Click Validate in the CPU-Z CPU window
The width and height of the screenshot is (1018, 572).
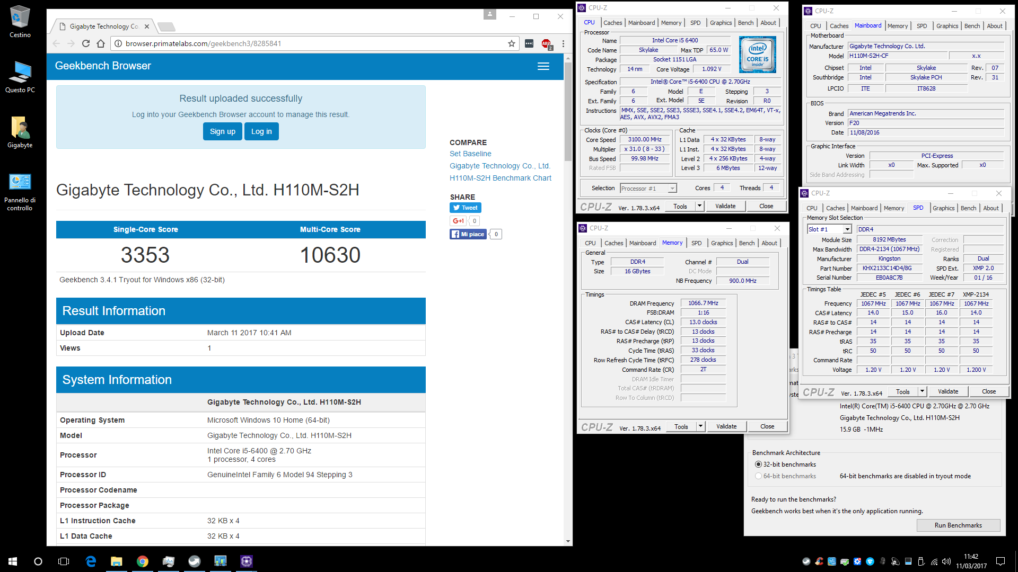pos(725,207)
